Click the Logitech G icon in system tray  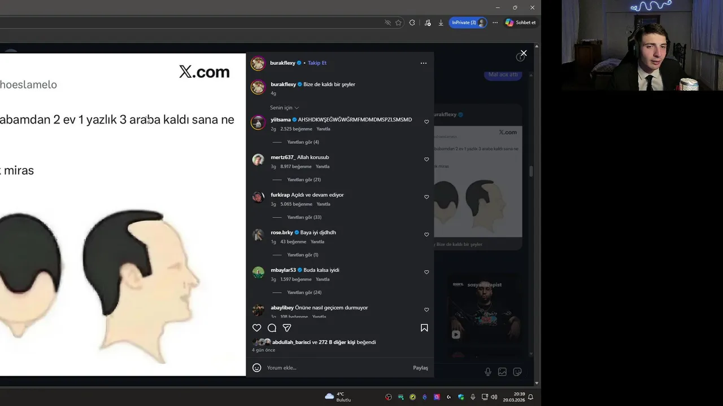(449, 397)
